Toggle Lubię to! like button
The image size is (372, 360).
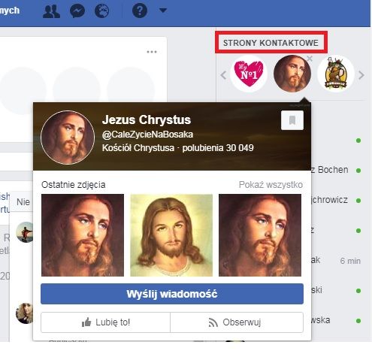pos(105,322)
